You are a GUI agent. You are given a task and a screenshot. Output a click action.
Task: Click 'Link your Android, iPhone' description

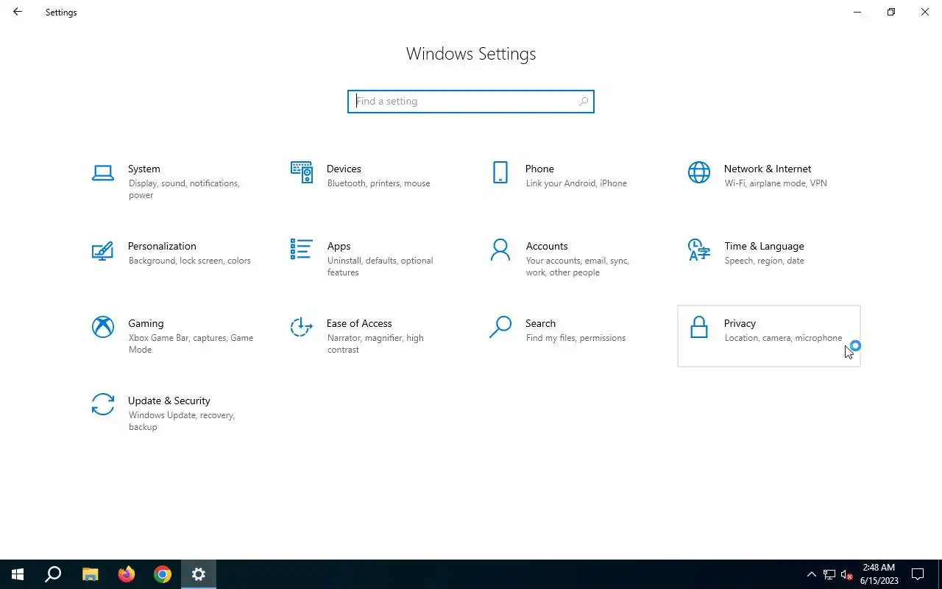576,183
